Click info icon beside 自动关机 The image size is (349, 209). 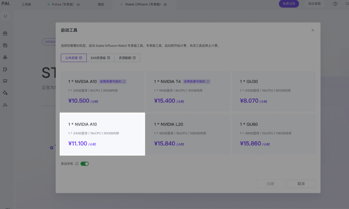pos(77,164)
